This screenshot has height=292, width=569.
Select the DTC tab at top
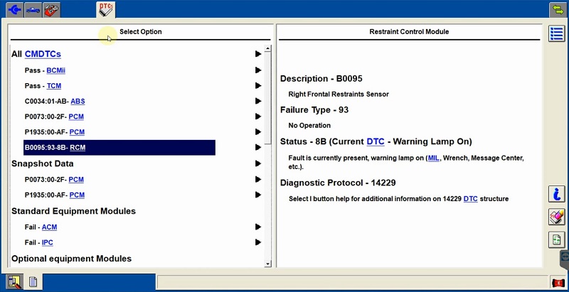[x=105, y=9]
